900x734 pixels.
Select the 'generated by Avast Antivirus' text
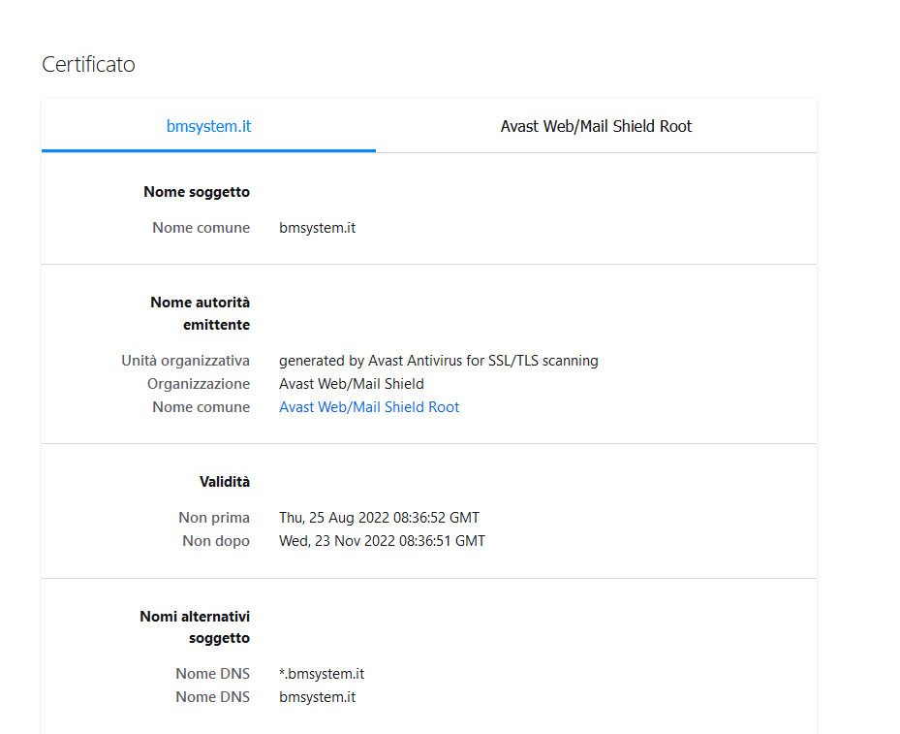coord(438,361)
